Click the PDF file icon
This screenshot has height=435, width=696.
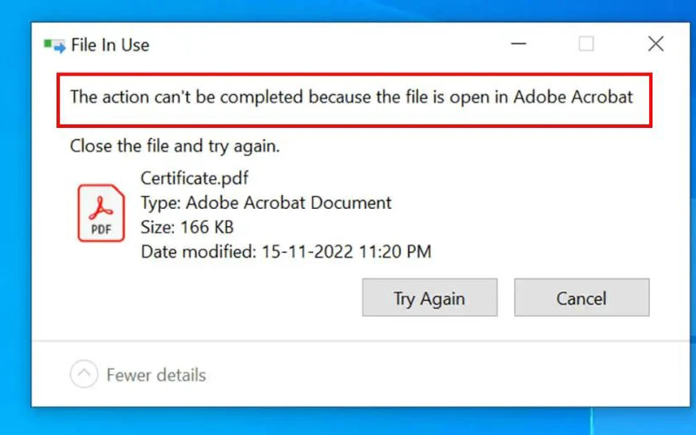pyautogui.click(x=102, y=213)
